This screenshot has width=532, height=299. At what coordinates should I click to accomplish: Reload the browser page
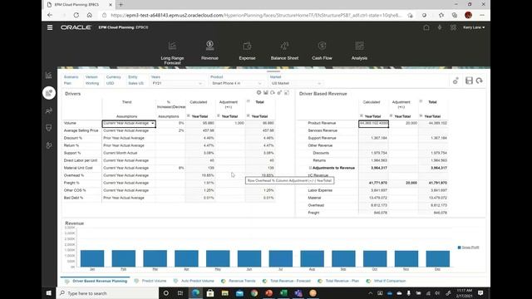(x=76, y=15)
